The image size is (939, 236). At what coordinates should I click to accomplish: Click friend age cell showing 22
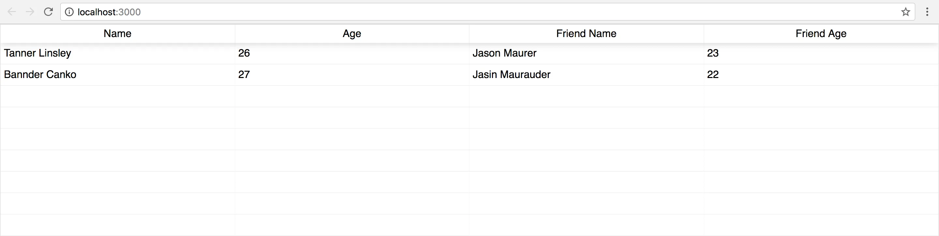(713, 74)
